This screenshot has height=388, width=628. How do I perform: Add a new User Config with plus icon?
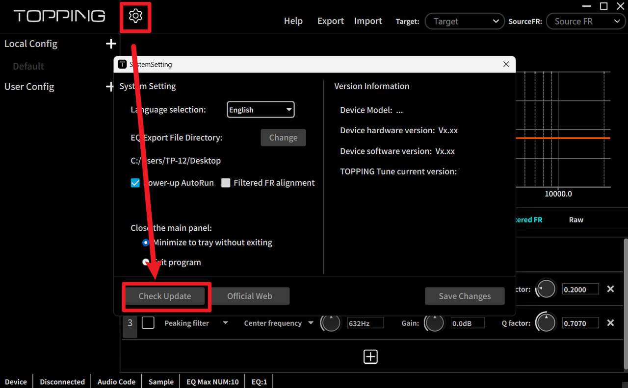pyautogui.click(x=109, y=87)
